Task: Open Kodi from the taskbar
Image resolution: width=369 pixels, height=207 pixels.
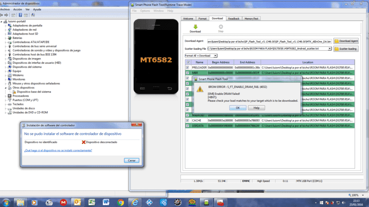Action: 149,202
